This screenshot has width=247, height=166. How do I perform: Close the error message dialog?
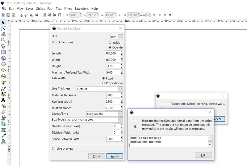point(210,113)
